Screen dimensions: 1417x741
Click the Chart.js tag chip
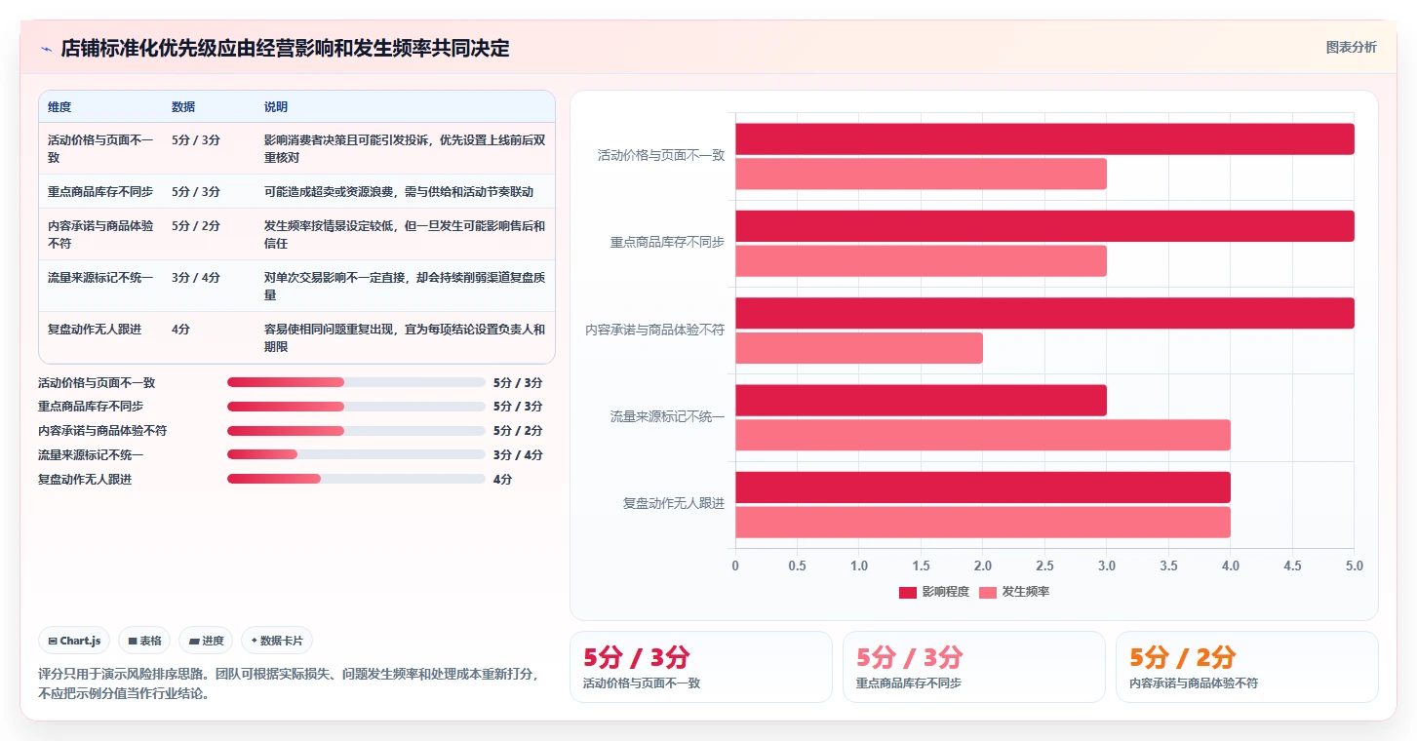click(74, 641)
